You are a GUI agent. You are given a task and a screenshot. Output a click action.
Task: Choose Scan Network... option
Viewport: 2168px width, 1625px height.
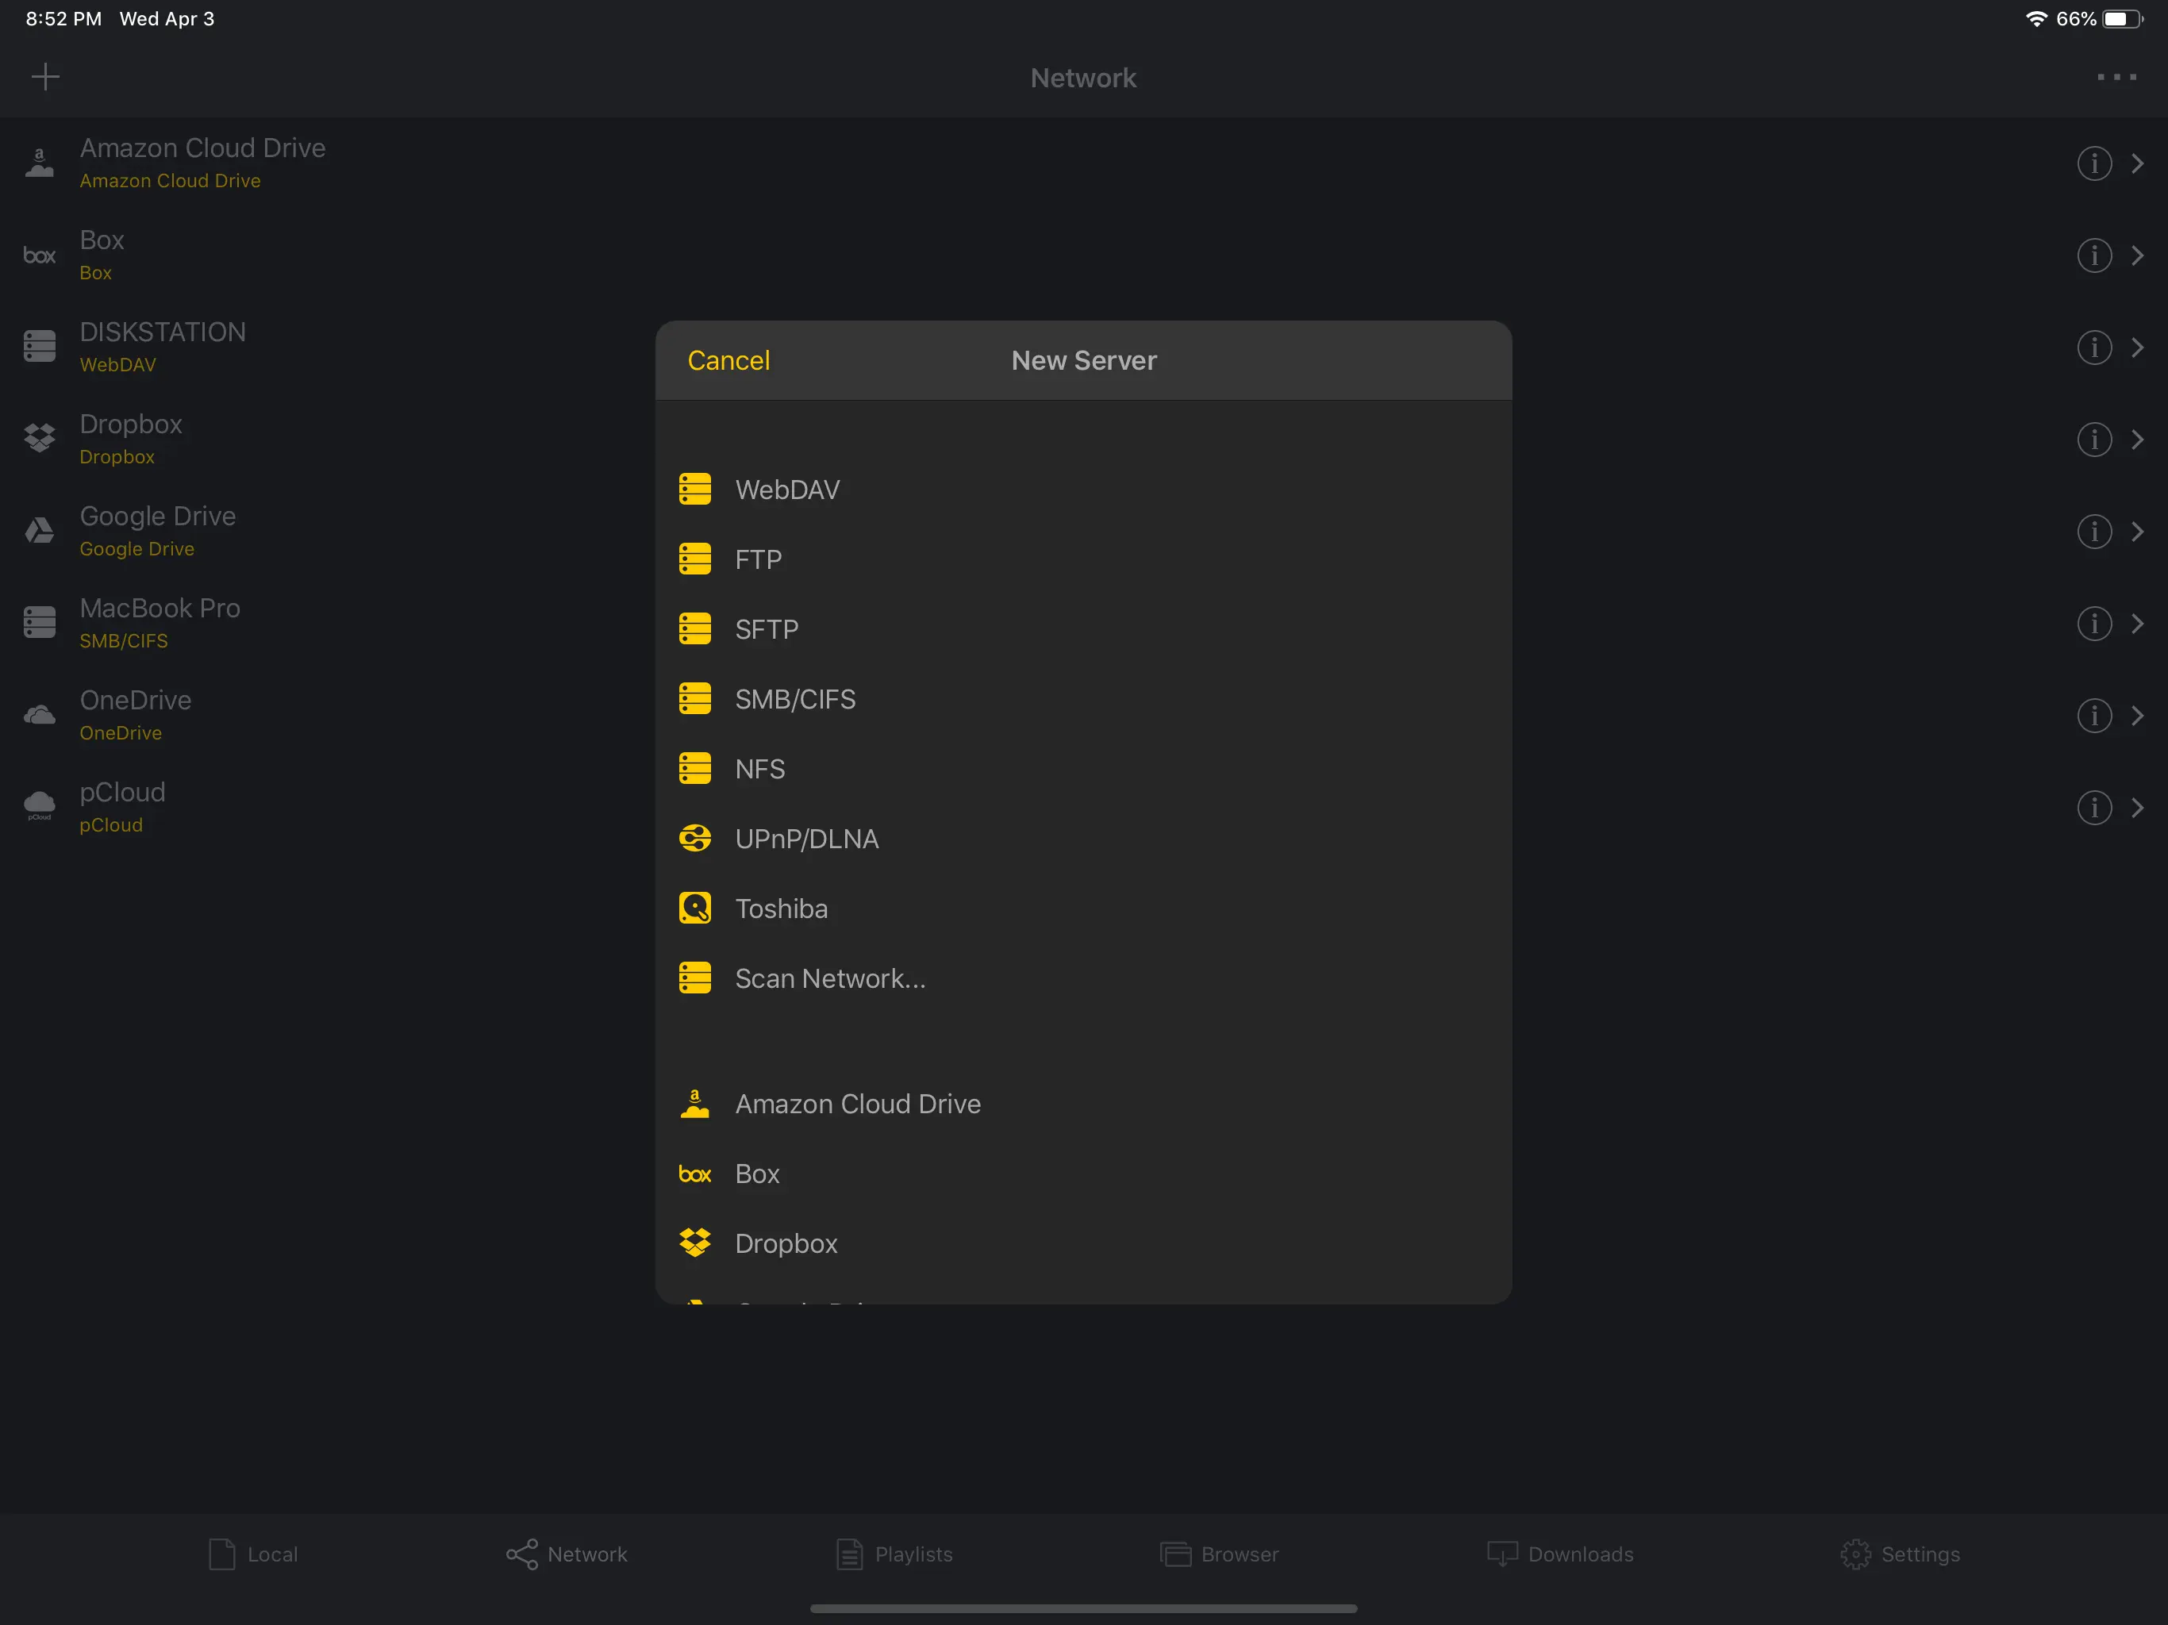tap(1083, 978)
